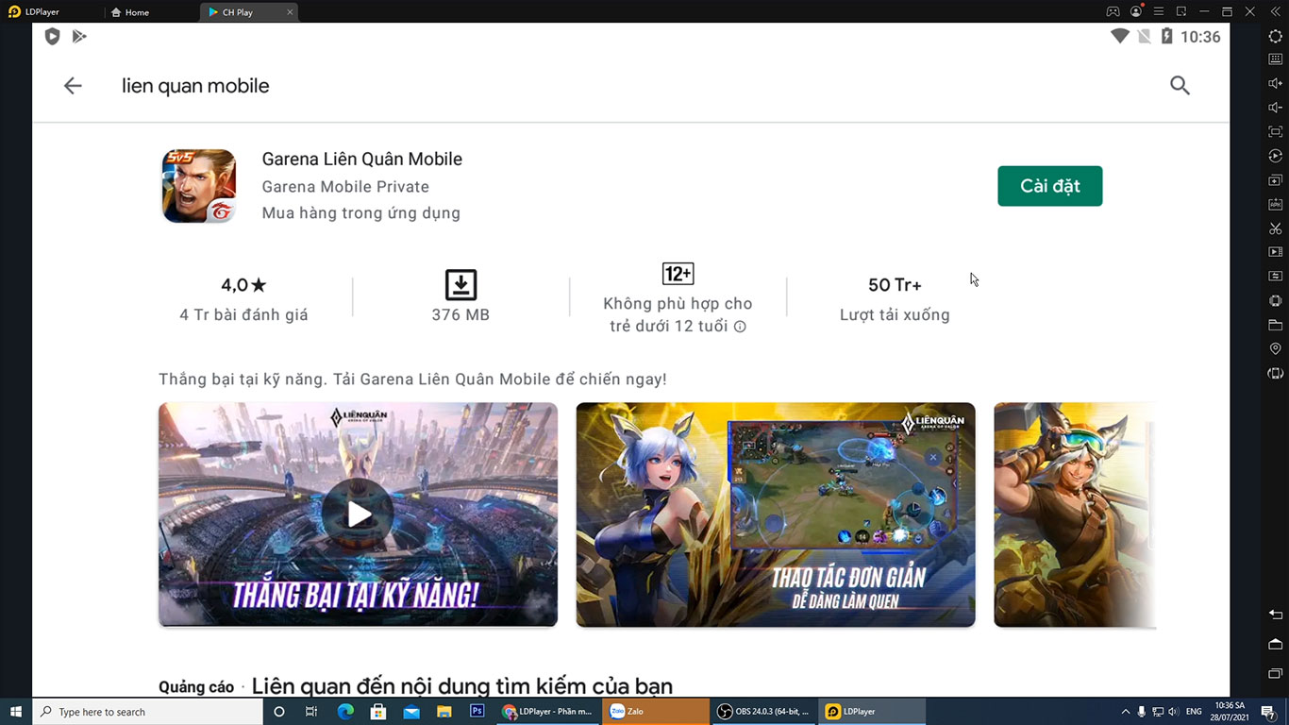Open the shared folder icon
The width and height of the screenshot is (1289, 725).
click(x=1275, y=325)
